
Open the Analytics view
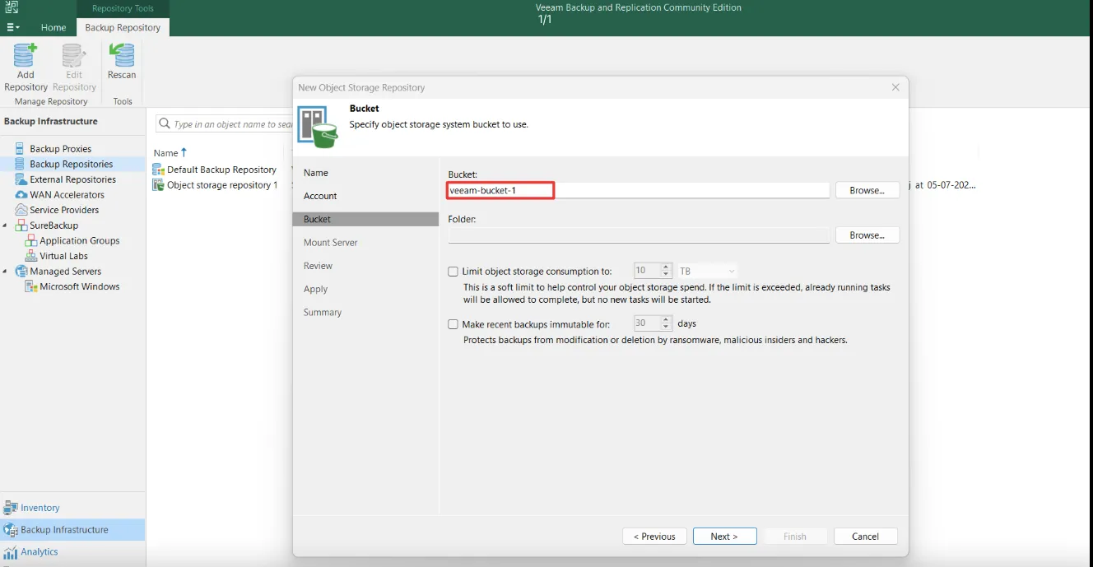72,552
